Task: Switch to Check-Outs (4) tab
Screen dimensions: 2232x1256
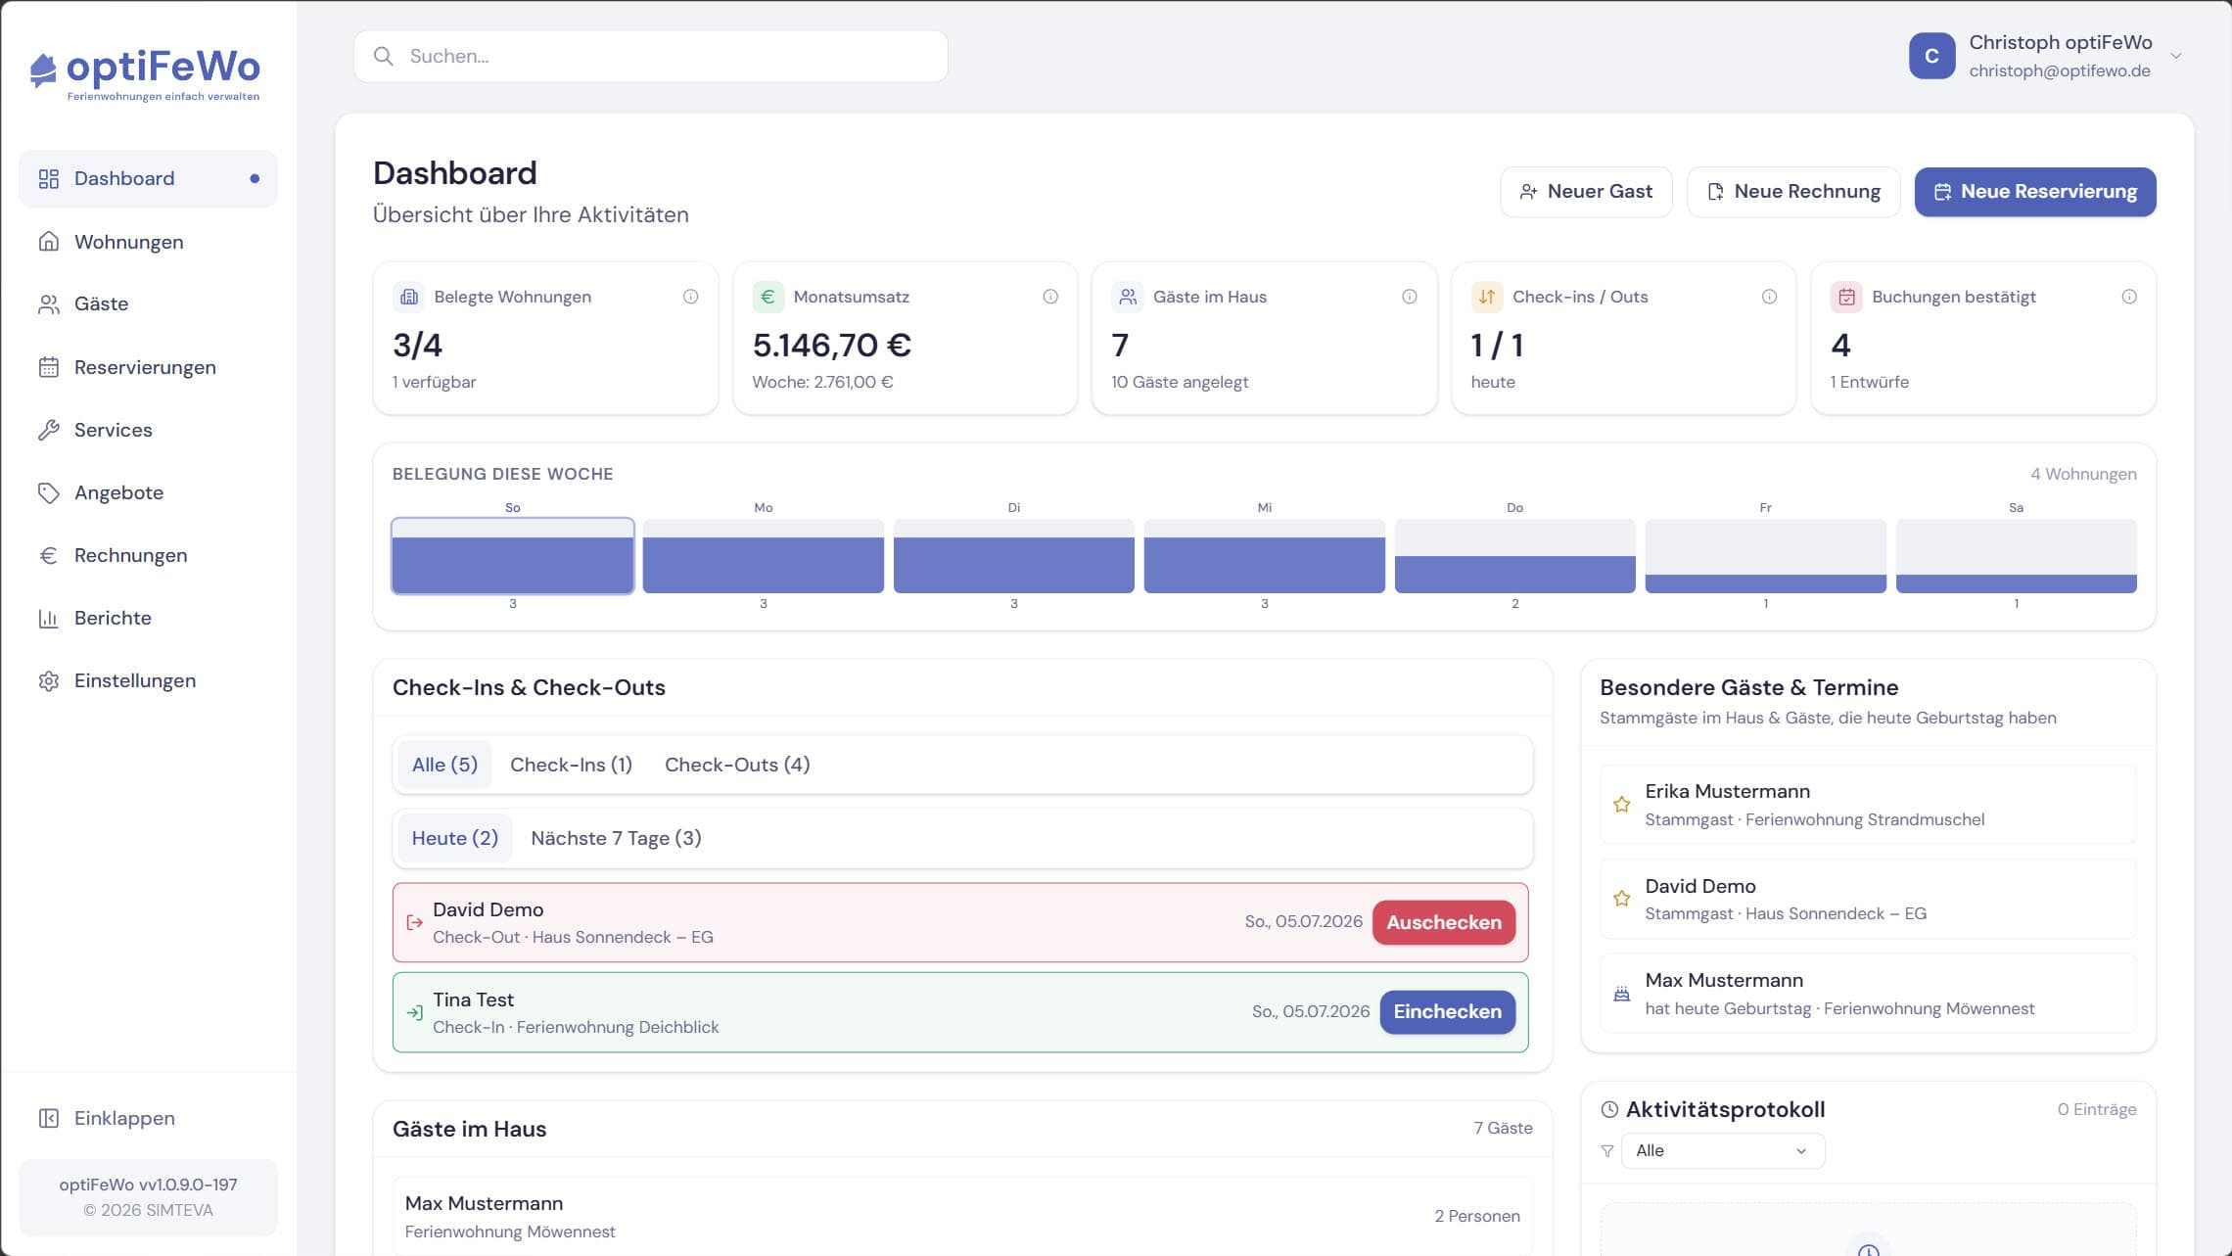Action: [737, 765]
